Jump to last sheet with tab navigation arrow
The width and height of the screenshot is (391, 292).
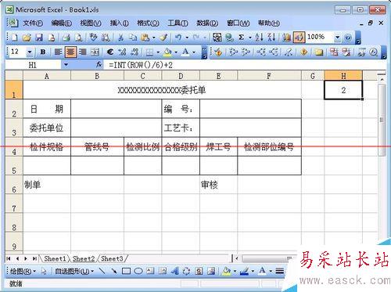pyautogui.click(x=34, y=258)
